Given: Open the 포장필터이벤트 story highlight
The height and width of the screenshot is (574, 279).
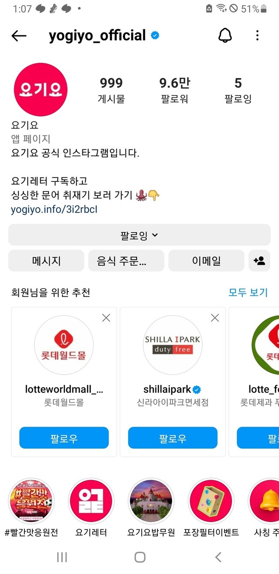Looking at the screenshot, I should (x=211, y=501).
